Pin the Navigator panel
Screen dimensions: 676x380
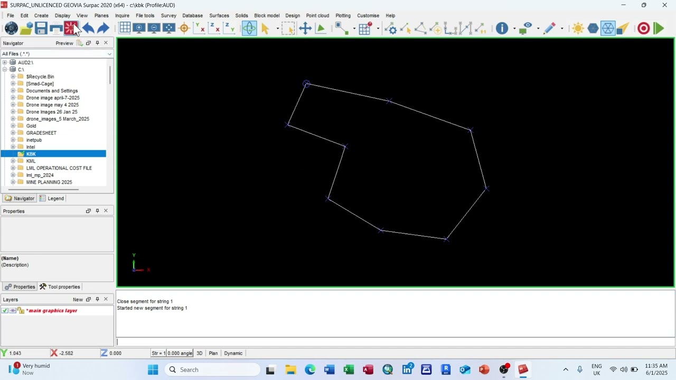click(97, 43)
